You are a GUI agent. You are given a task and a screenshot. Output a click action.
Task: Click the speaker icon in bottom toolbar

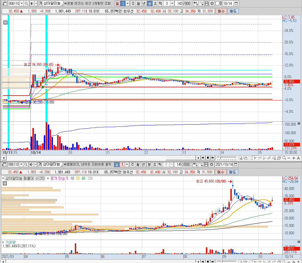(x=31, y=165)
